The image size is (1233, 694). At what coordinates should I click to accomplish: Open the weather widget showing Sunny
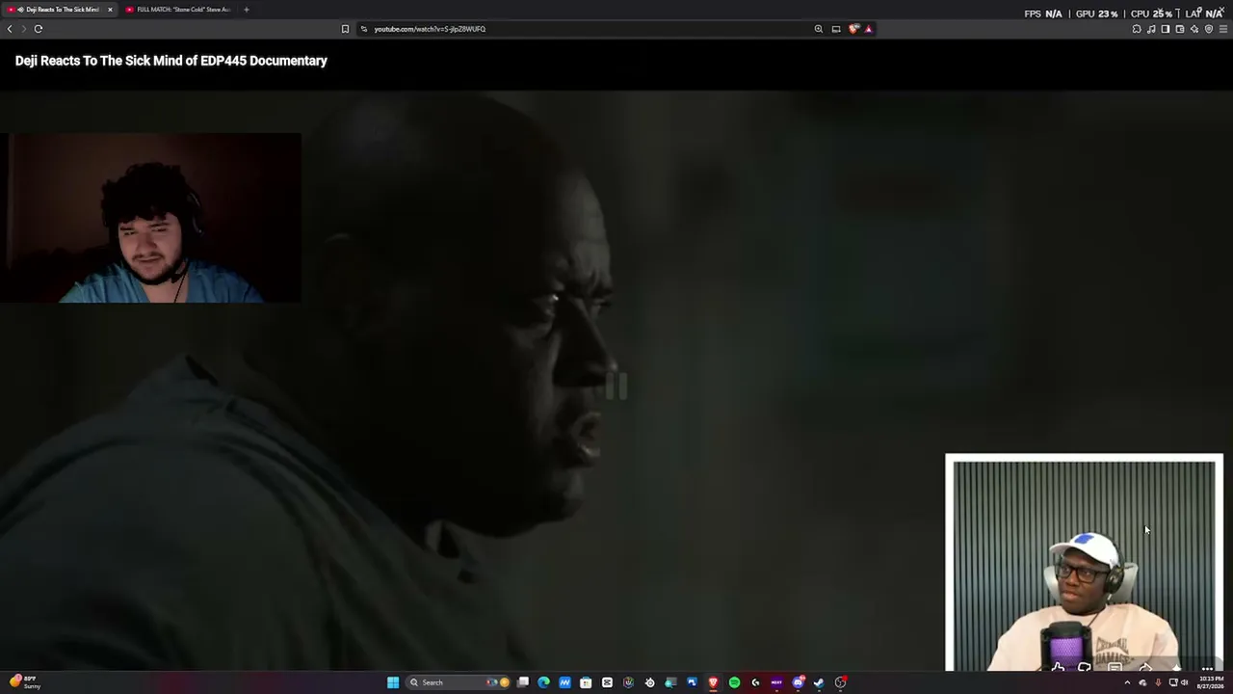tap(24, 682)
